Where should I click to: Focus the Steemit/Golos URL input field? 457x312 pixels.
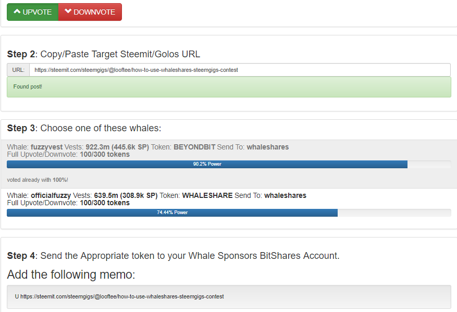(x=240, y=70)
